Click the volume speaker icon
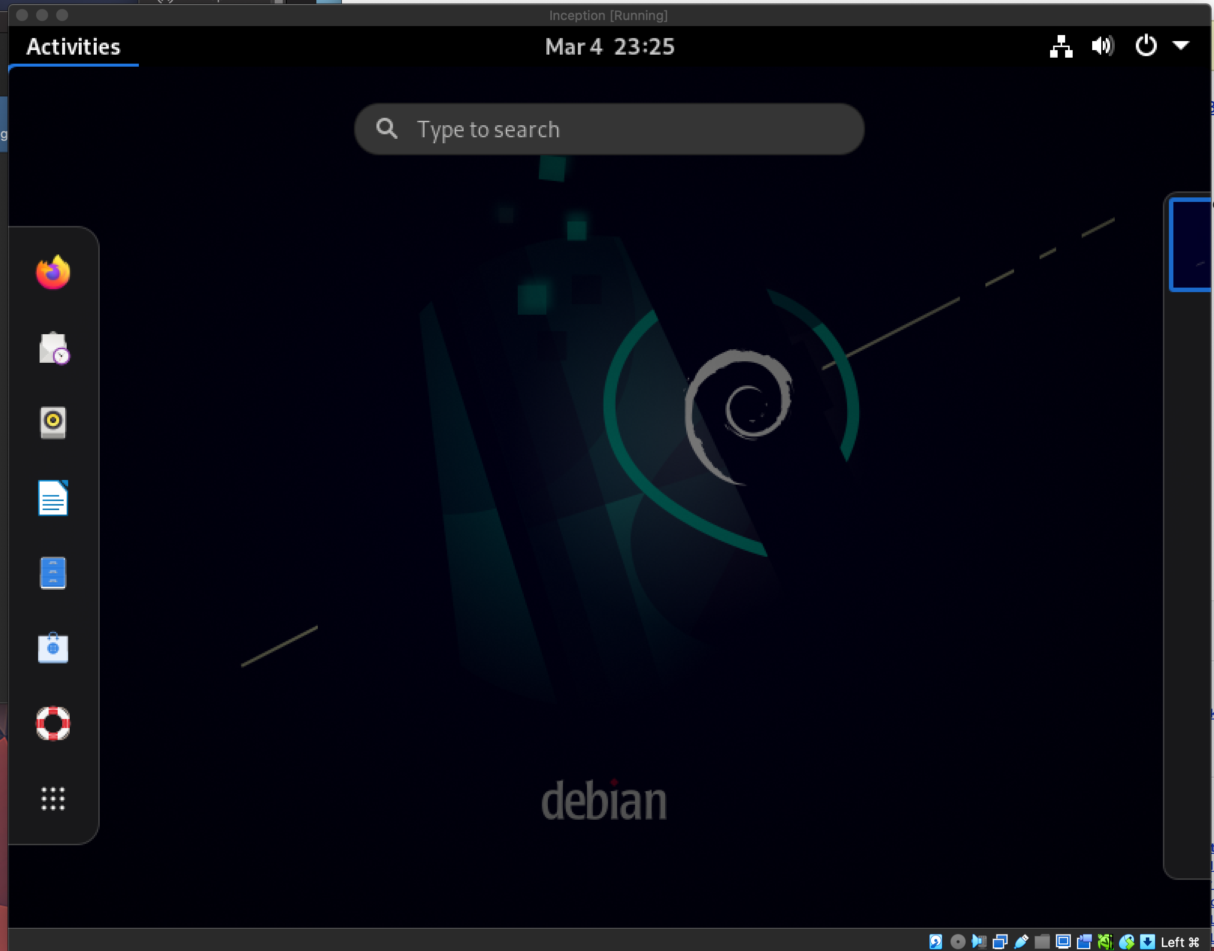Viewport: 1214px width, 951px height. click(x=1103, y=47)
